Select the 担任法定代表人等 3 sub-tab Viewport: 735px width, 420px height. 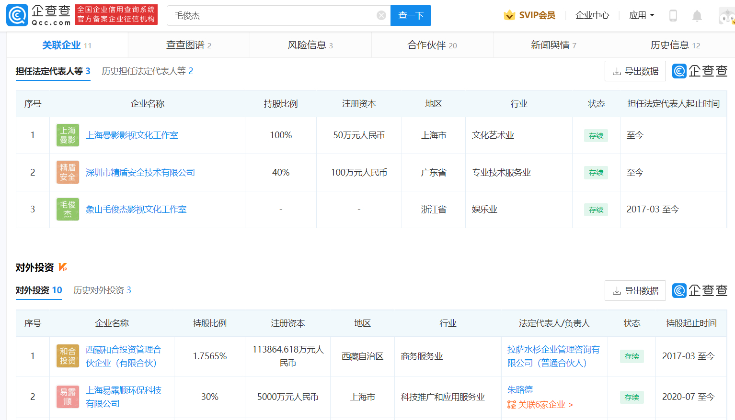coord(53,71)
